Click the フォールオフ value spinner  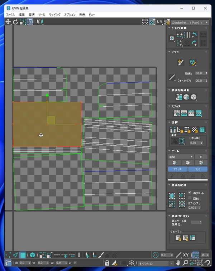coord(201,81)
